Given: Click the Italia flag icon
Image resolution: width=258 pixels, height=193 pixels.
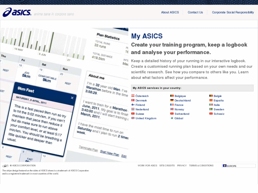Looking at the screenshot, I should (211, 104).
